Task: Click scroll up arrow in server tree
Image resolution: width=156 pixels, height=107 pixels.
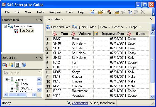Action: 39,79
